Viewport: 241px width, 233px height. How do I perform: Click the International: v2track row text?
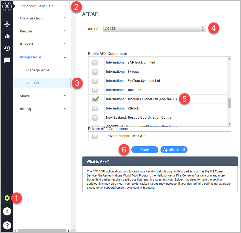pyautogui.click(x=122, y=108)
